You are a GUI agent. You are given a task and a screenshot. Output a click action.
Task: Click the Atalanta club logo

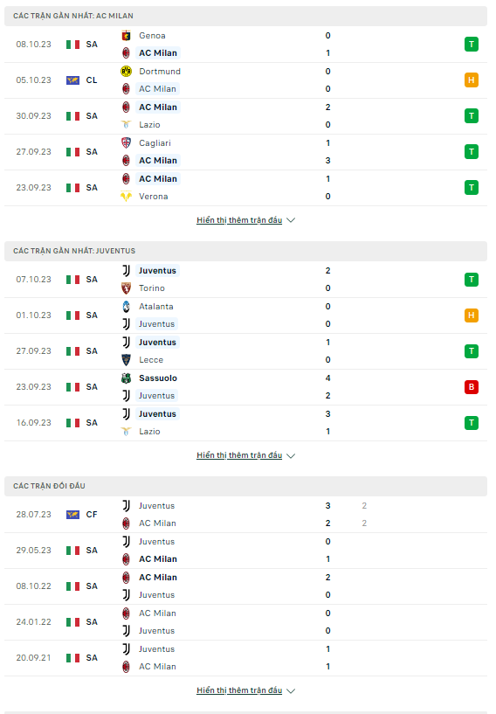tap(126, 307)
